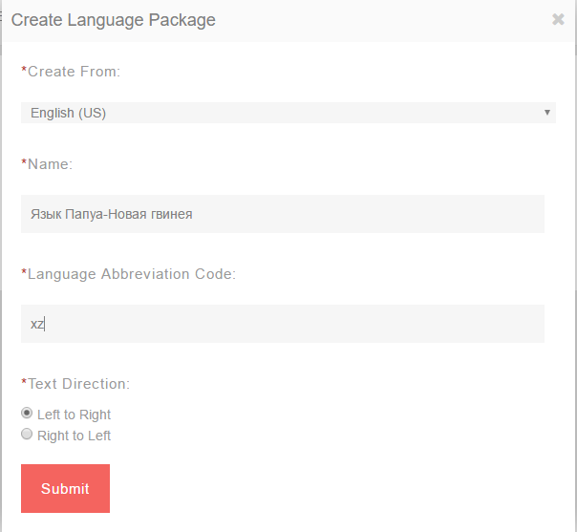Select the Right to Left radio button
Image resolution: width=577 pixels, height=532 pixels.
tap(27, 435)
